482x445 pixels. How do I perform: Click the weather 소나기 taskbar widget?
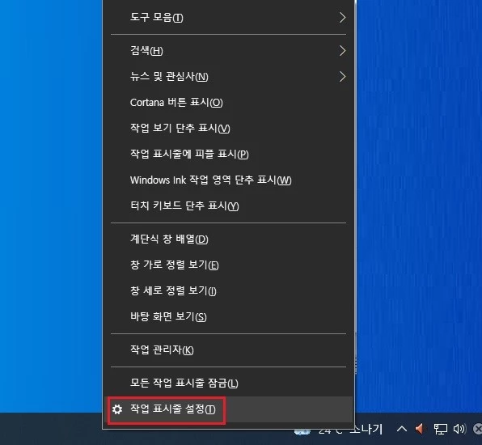(338, 430)
